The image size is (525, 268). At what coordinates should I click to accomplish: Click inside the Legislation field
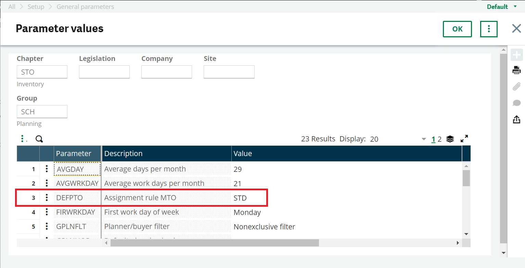104,72
